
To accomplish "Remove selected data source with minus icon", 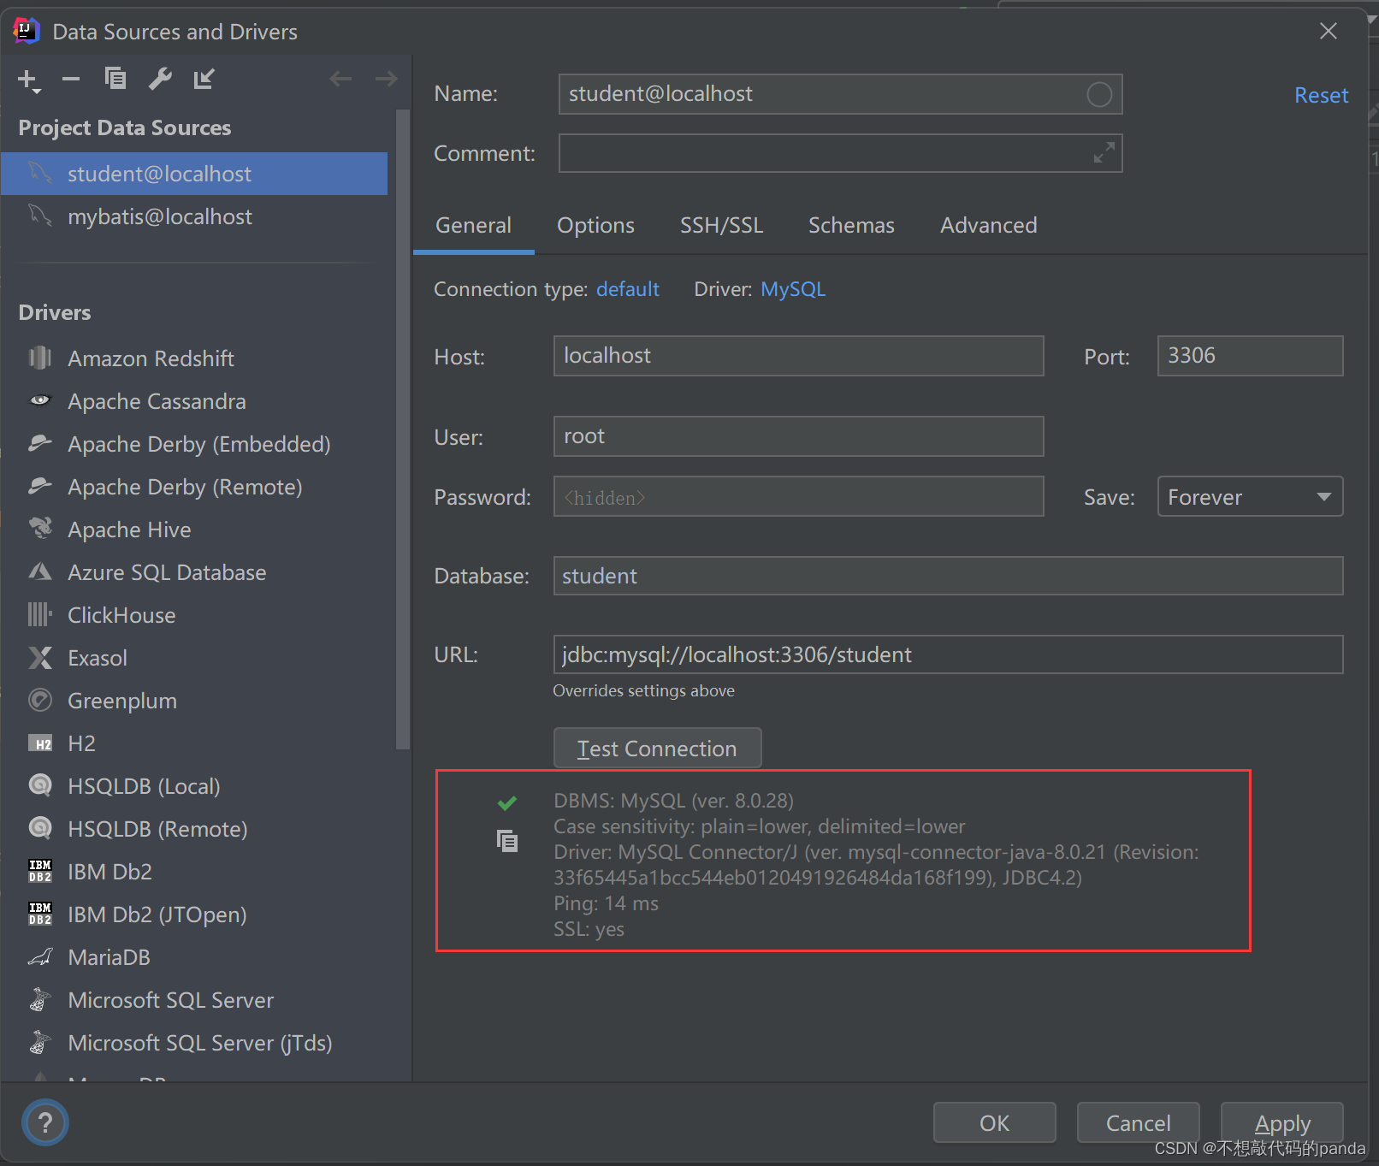I will coord(71,80).
